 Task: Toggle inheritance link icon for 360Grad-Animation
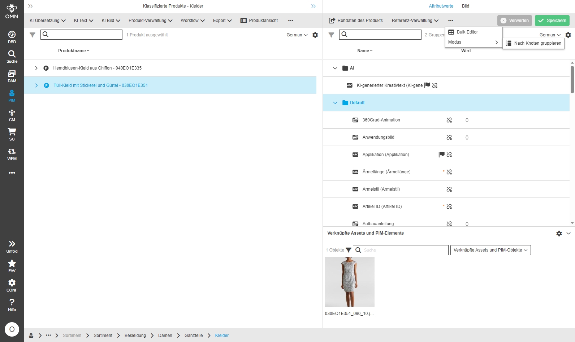(x=449, y=120)
